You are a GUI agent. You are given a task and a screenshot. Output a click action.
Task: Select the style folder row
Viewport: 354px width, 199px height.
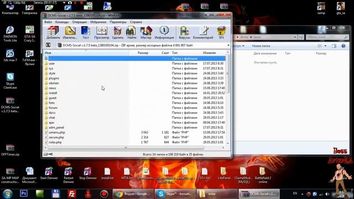[x=134, y=74]
